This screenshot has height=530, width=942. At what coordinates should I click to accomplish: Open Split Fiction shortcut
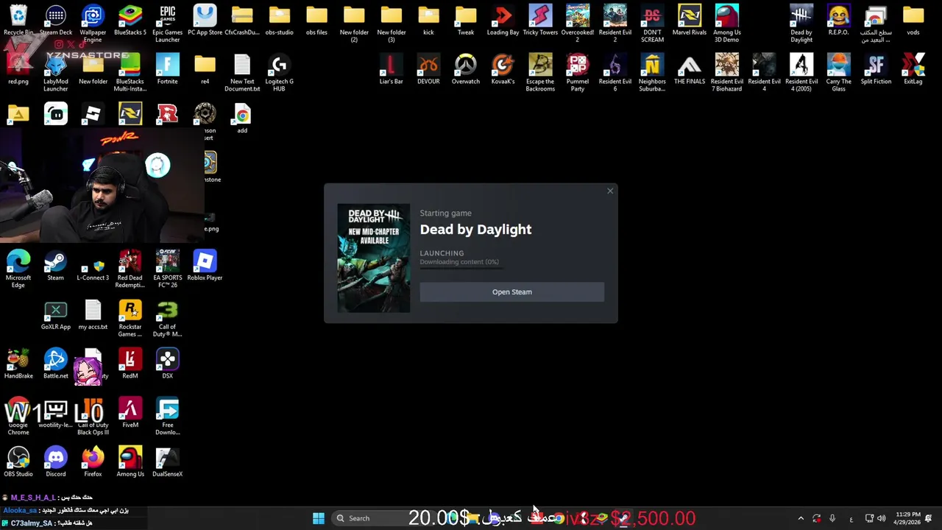(876, 69)
